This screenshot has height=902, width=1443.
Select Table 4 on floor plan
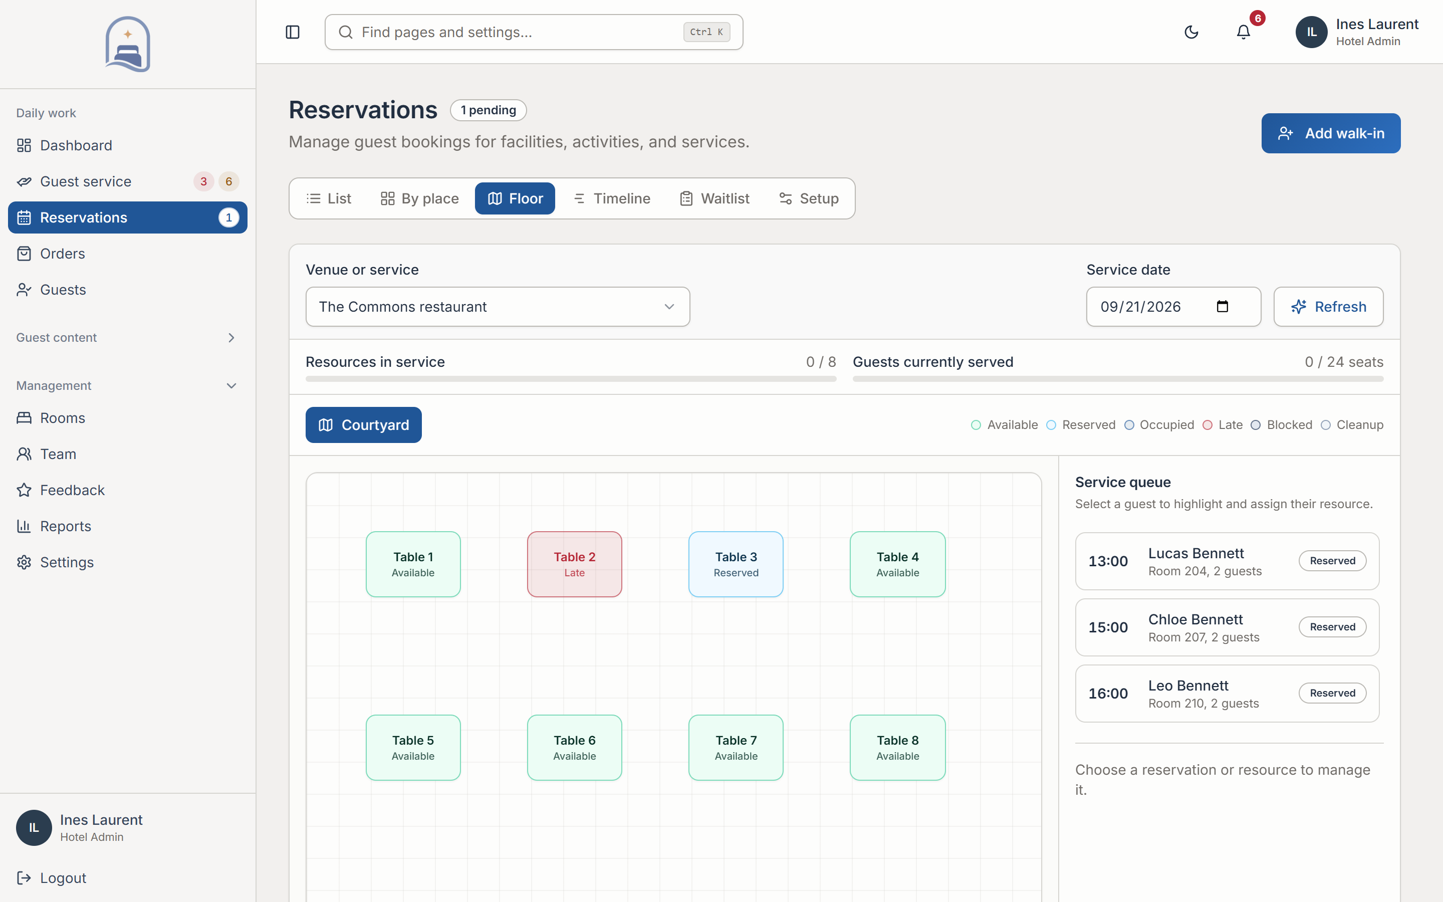[897, 564]
